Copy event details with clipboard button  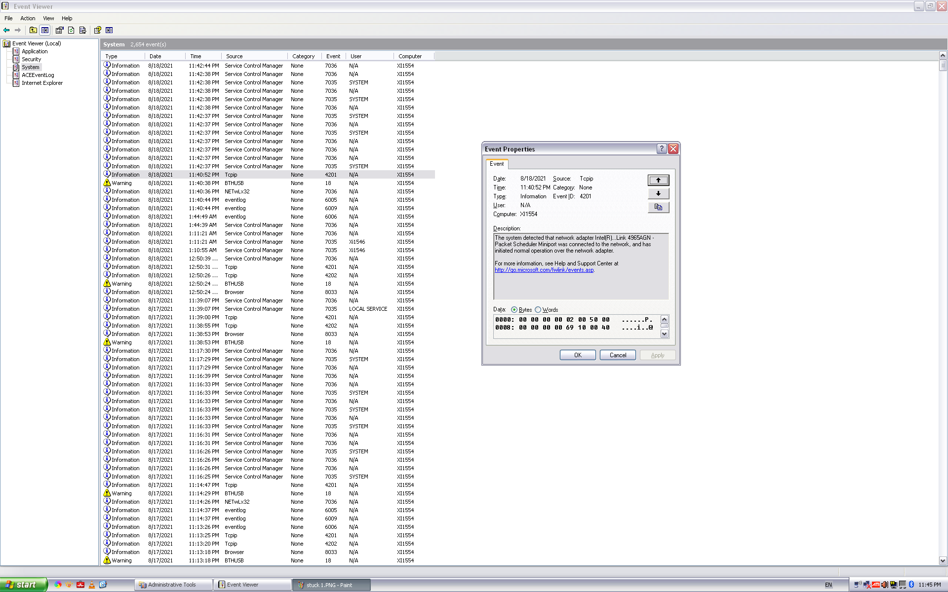click(658, 207)
